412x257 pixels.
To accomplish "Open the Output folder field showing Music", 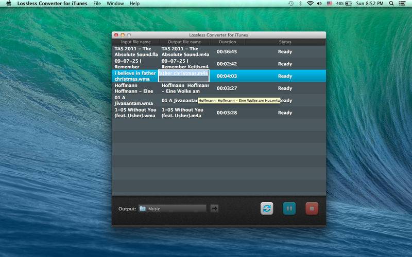I will pos(173,209).
